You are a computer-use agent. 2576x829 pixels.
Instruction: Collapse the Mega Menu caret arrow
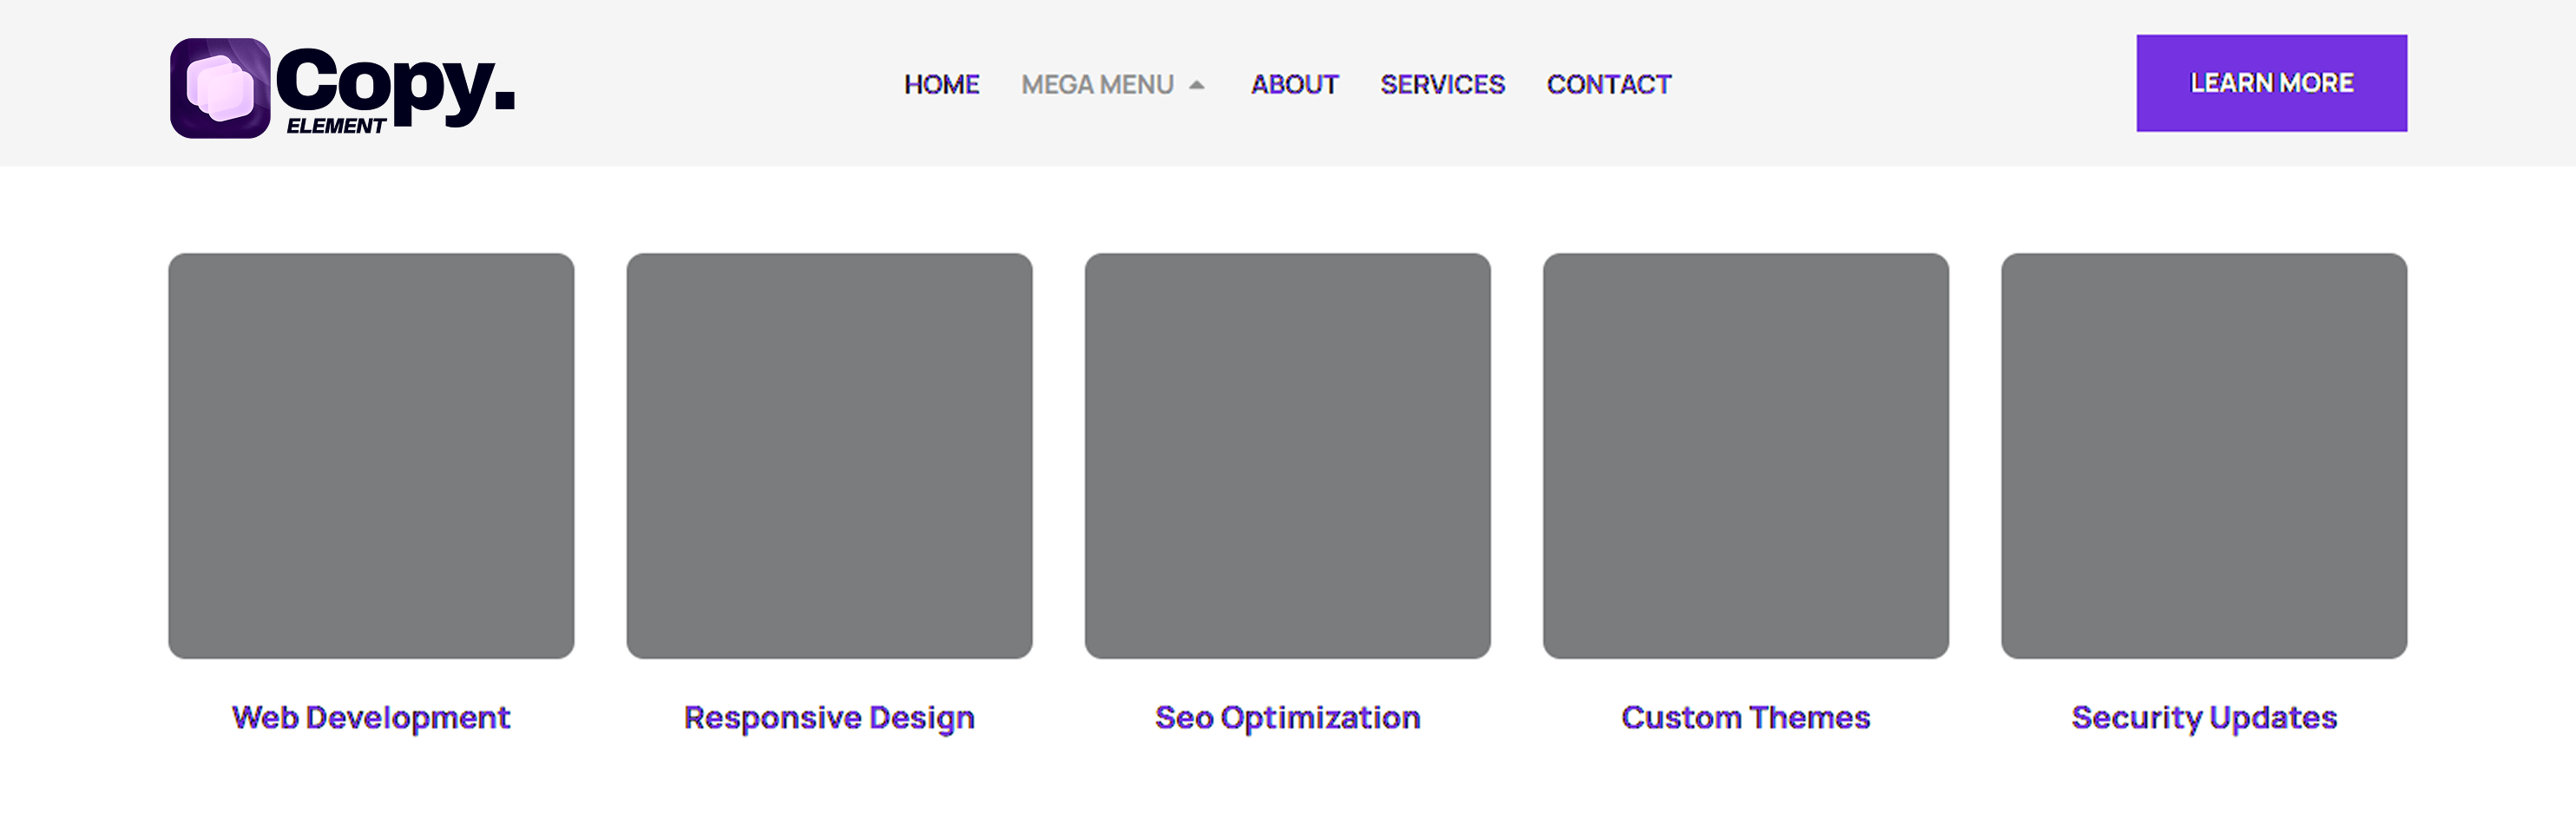pyautogui.click(x=1197, y=86)
